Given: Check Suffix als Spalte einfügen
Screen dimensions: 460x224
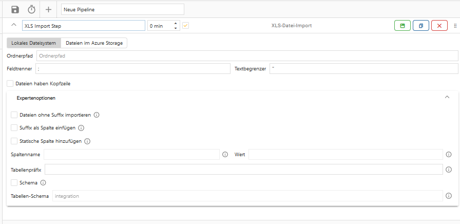Looking at the screenshot, I should pos(14,128).
